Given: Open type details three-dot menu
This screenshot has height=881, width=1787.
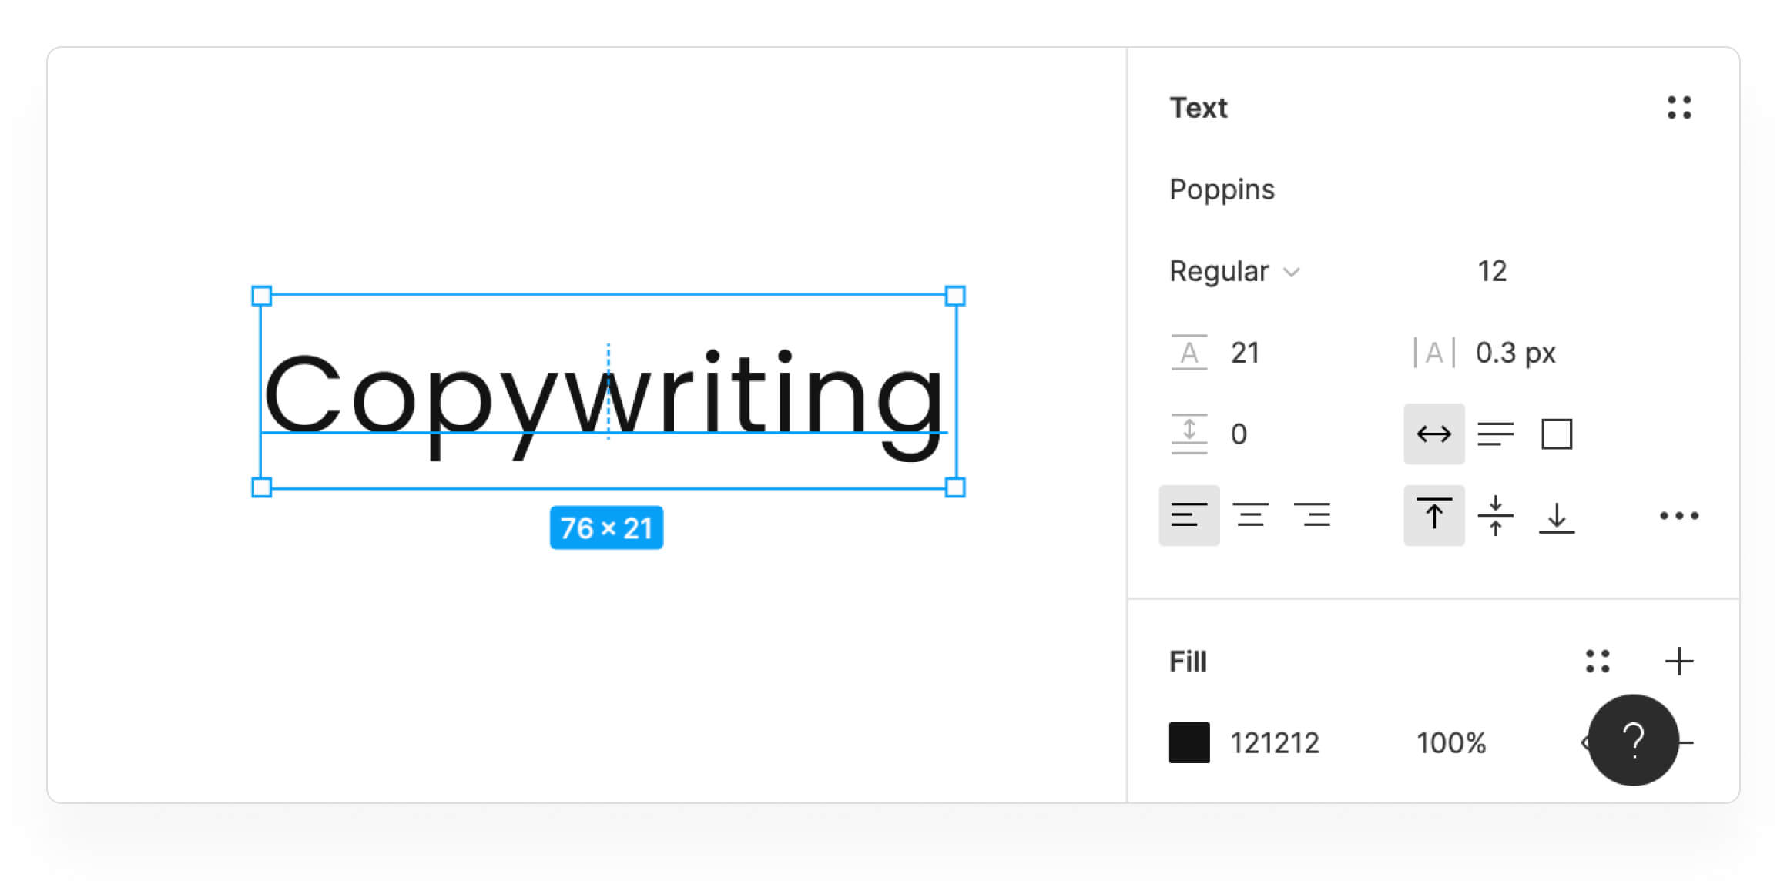Looking at the screenshot, I should point(1678,515).
